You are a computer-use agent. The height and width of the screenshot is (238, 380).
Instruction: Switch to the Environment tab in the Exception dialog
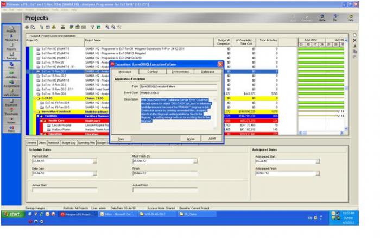(180, 72)
